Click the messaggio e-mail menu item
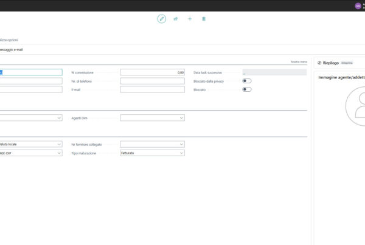This screenshot has width=365, height=245. 13,49
